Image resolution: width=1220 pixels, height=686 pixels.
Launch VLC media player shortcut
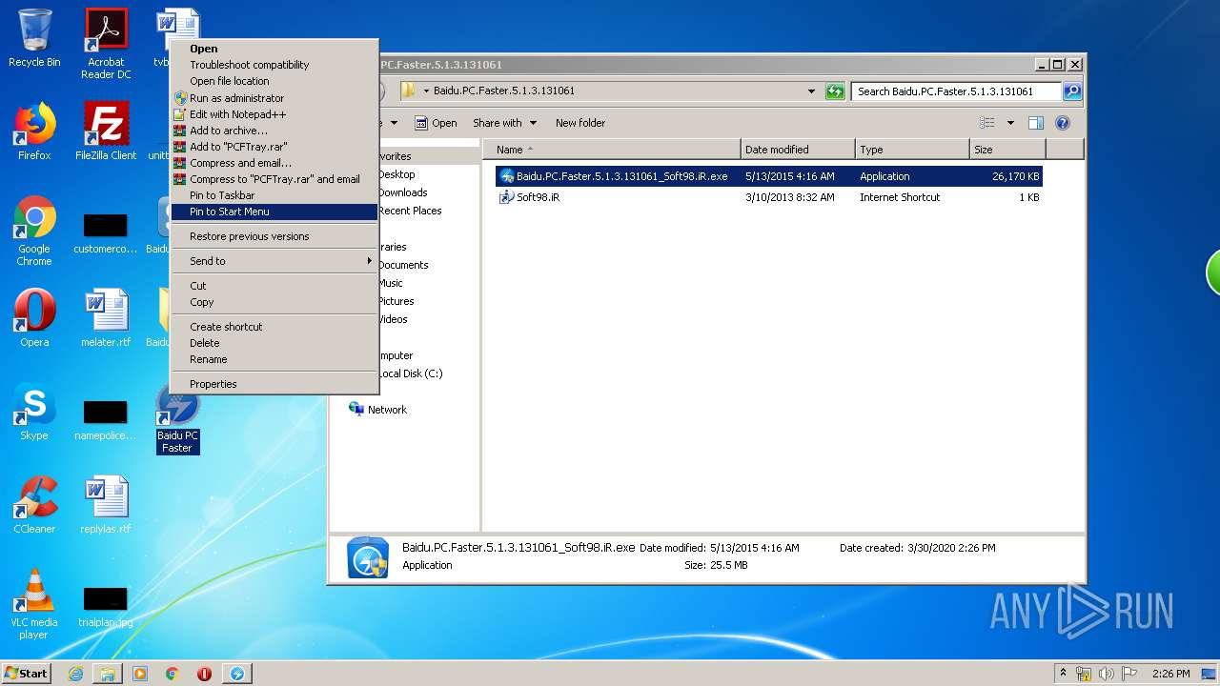pyautogui.click(x=34, y=604)
